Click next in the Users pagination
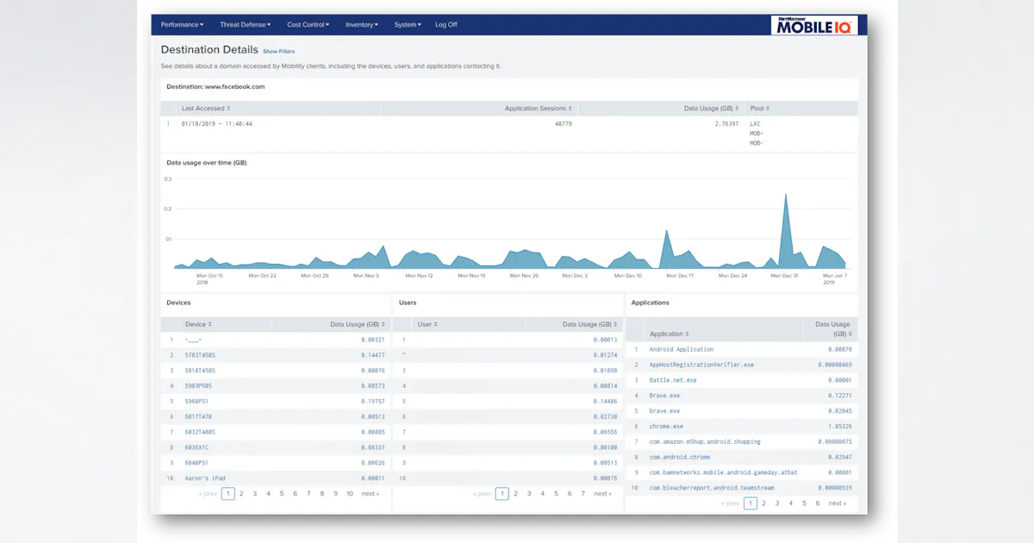This screenshot has width=1034, height=543. [x=600, y=493]
